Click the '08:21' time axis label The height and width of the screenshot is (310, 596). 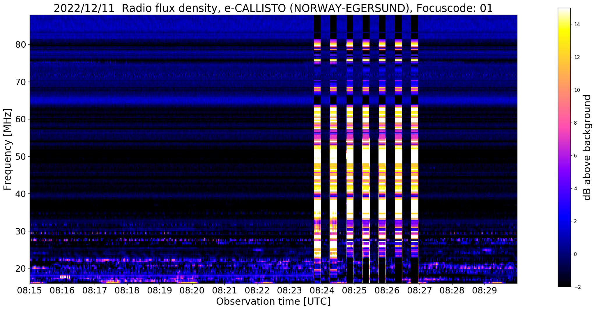point(224,291)
